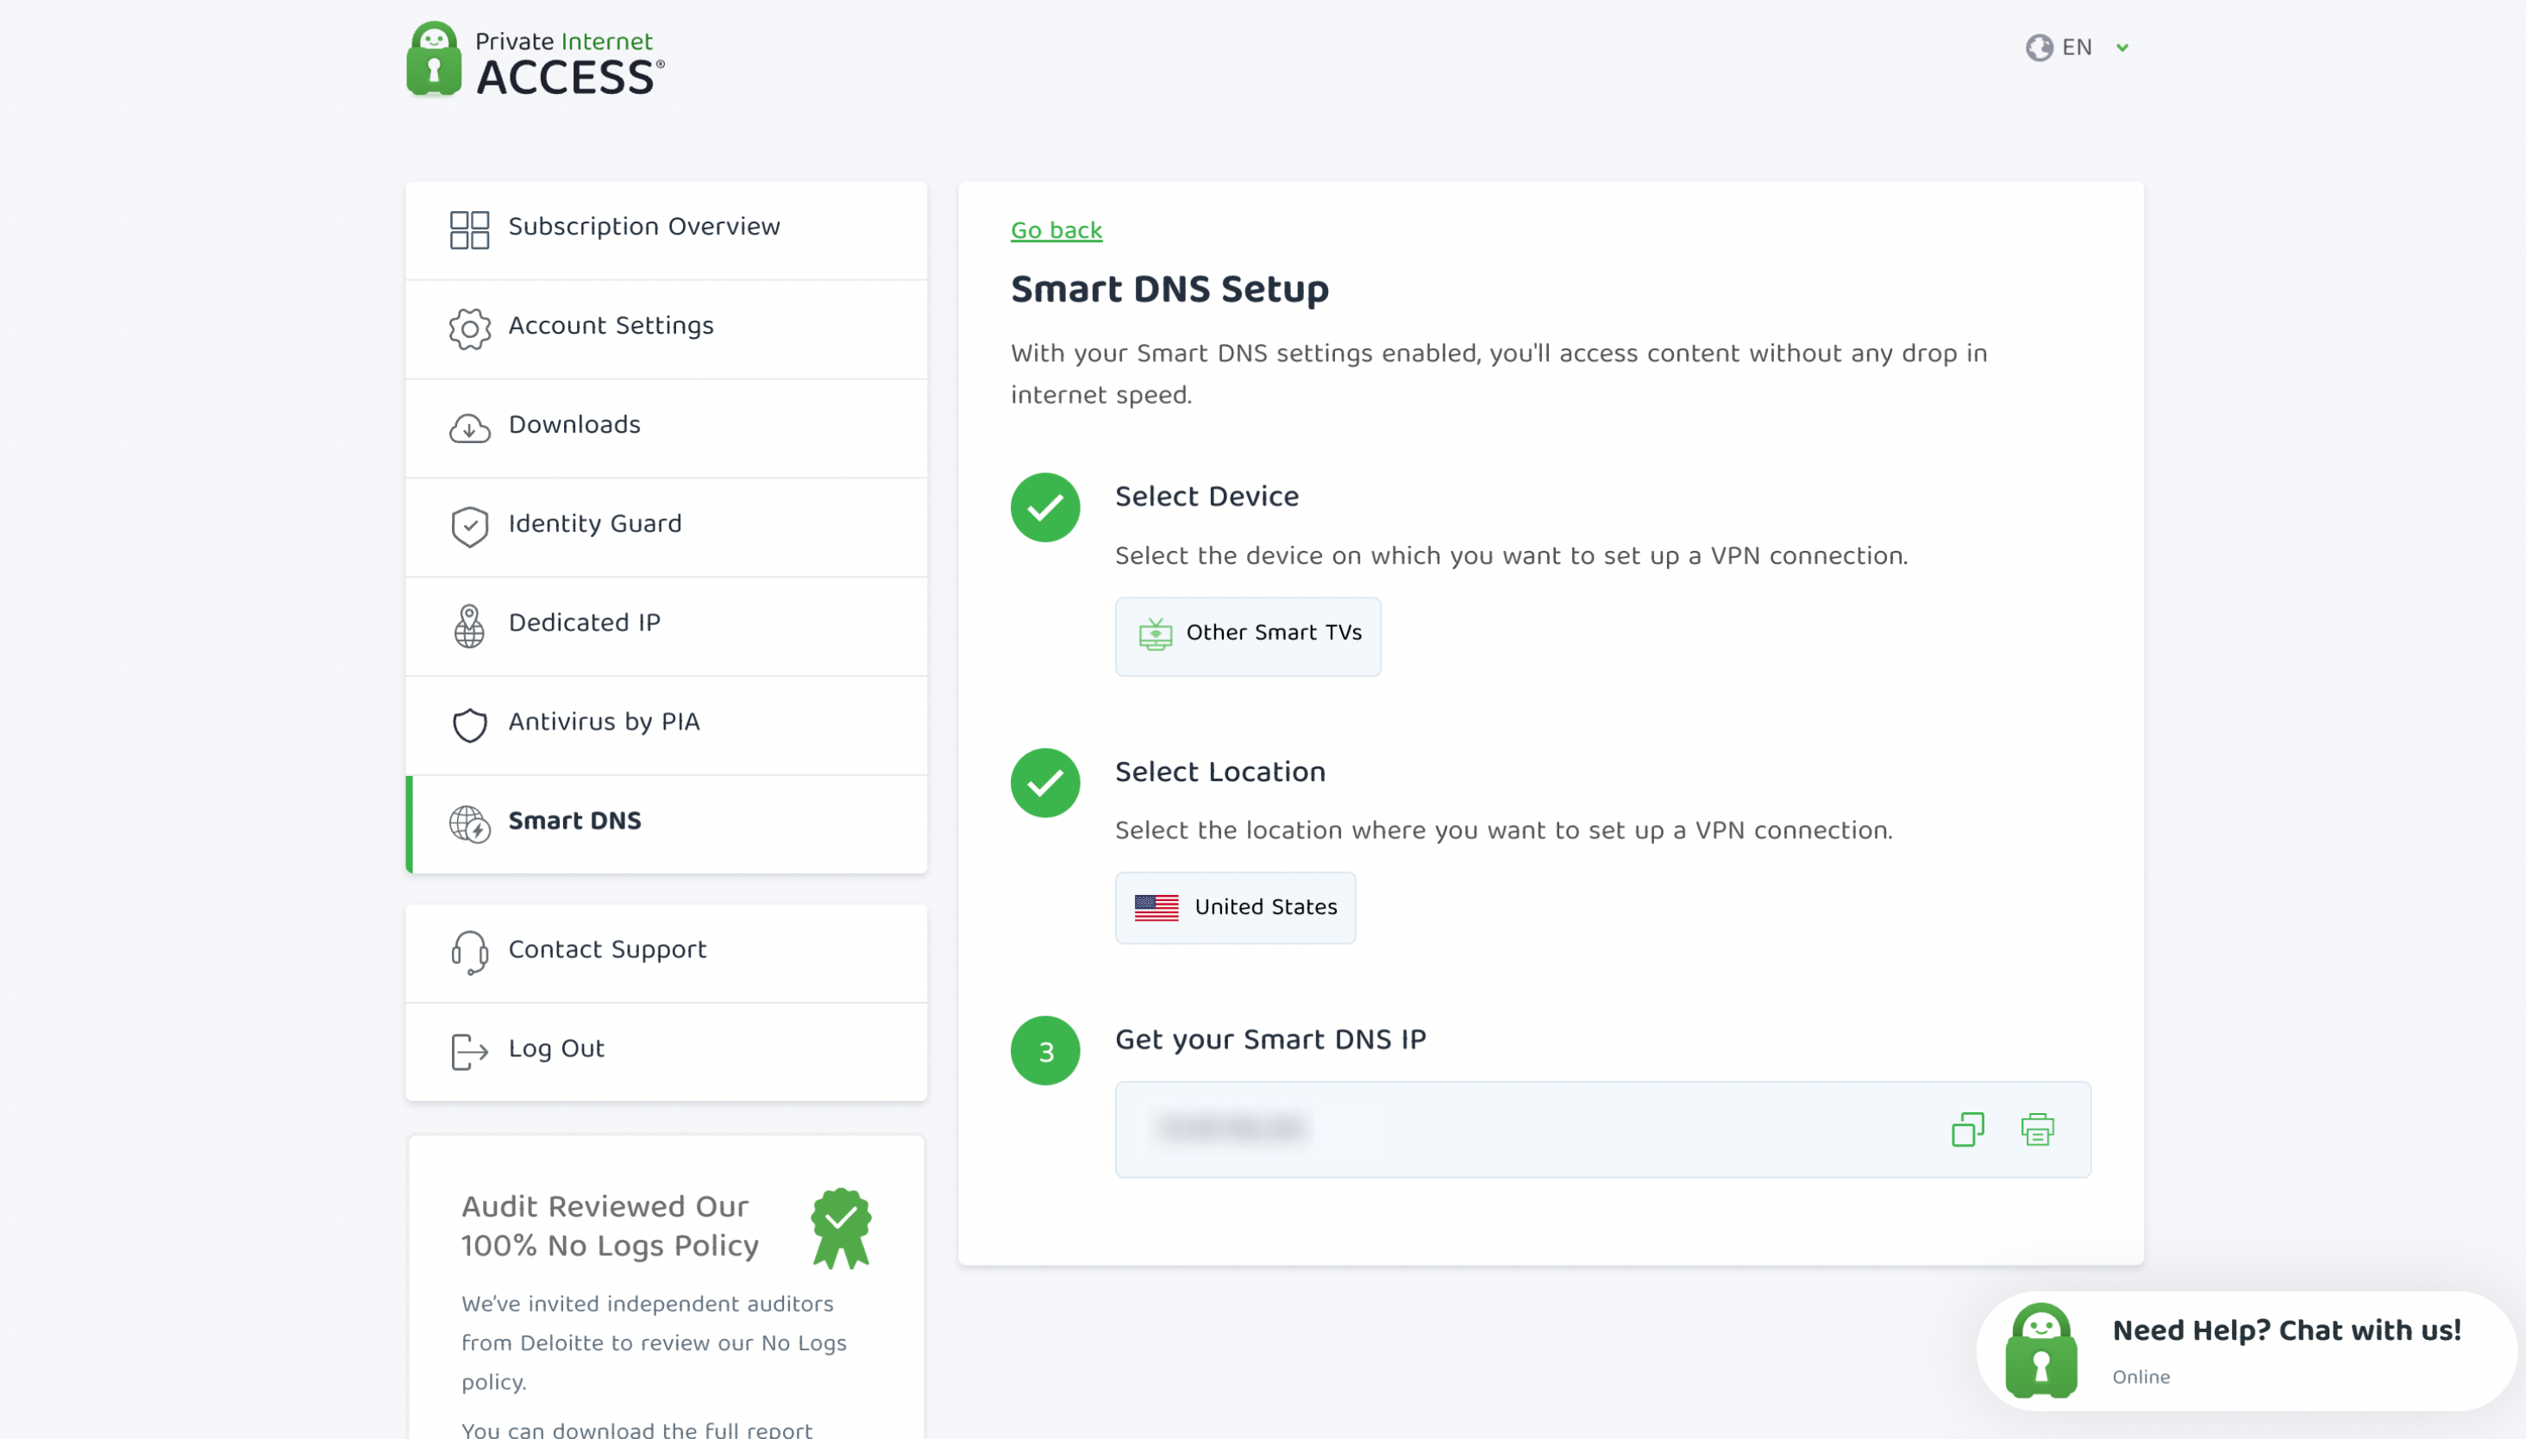
Task: Click the Other Smart TVs device button
Action: pos(1247,635)
